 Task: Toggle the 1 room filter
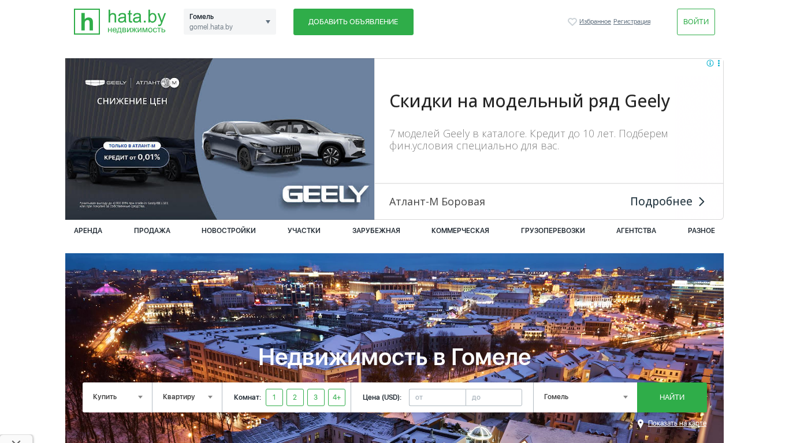point(274,397)
